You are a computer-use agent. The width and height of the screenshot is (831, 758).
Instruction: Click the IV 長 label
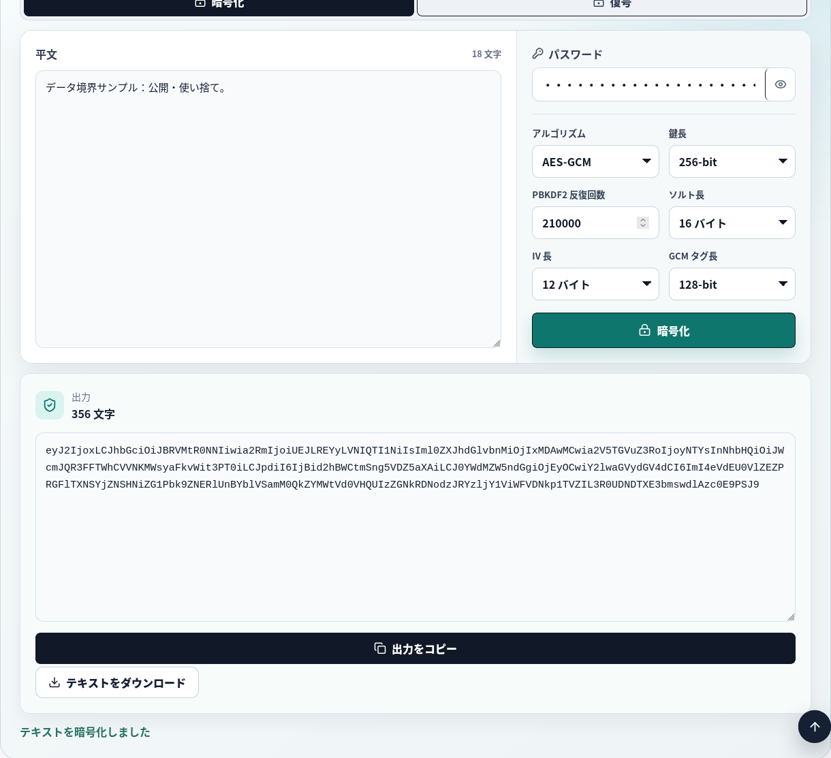(542, 256)
